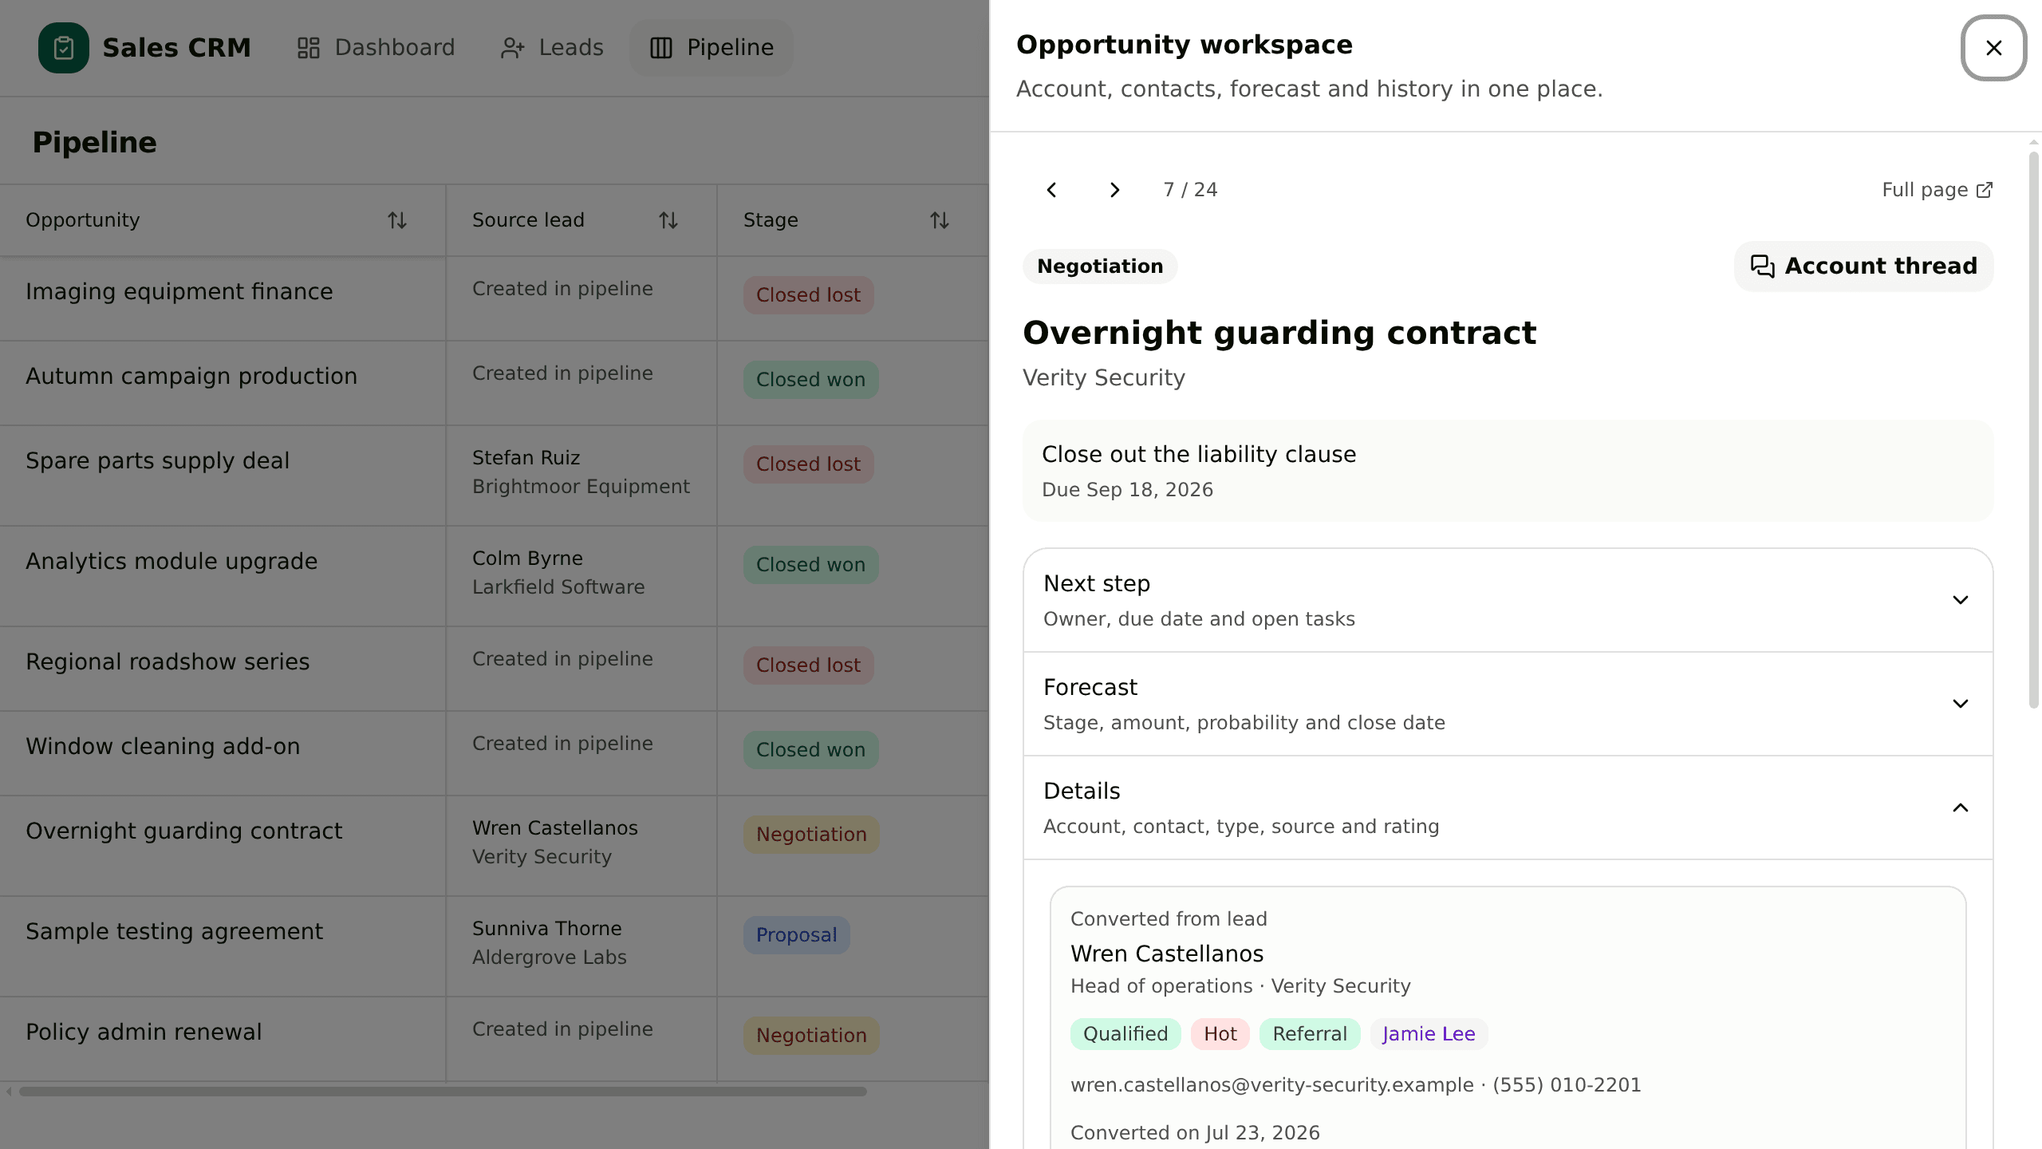The height and width of the screenshot is (1149, 2042).
Task: Click the 7 / 24 record counter
Action: (x=1190, y=190)
